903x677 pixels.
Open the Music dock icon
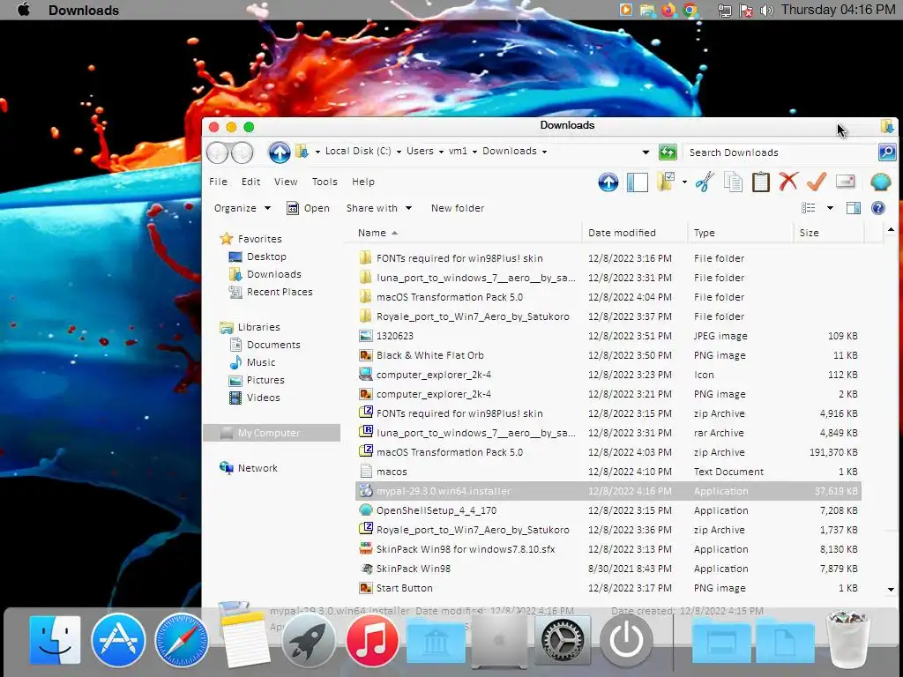click(x=372, y=640)
